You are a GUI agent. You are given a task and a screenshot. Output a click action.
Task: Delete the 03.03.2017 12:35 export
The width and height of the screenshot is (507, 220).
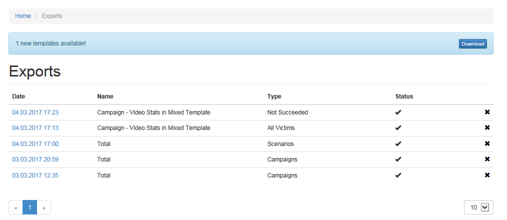pos(487,175)
